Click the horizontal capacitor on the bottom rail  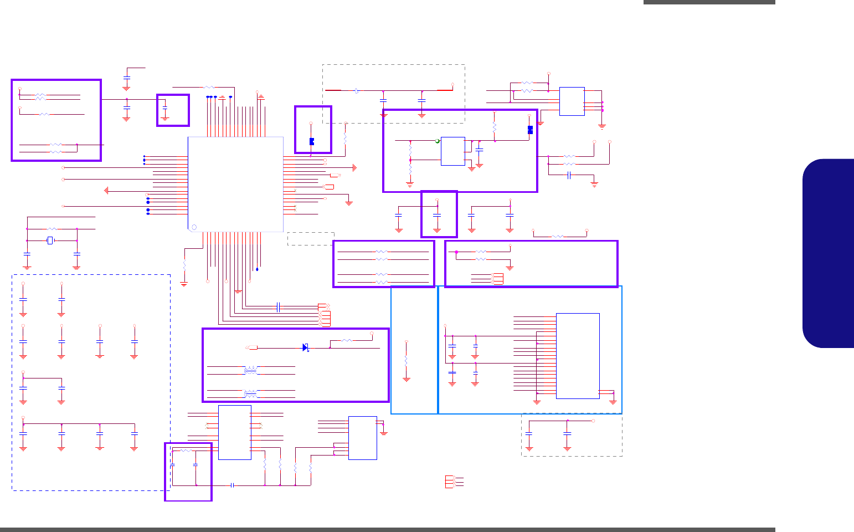(232, 485)
